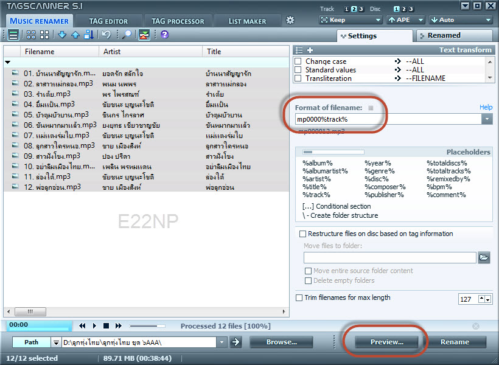Viewport: 499px width, 365px height.
Task: Switch to Tag Processor tab
Action: coord(178,21)
